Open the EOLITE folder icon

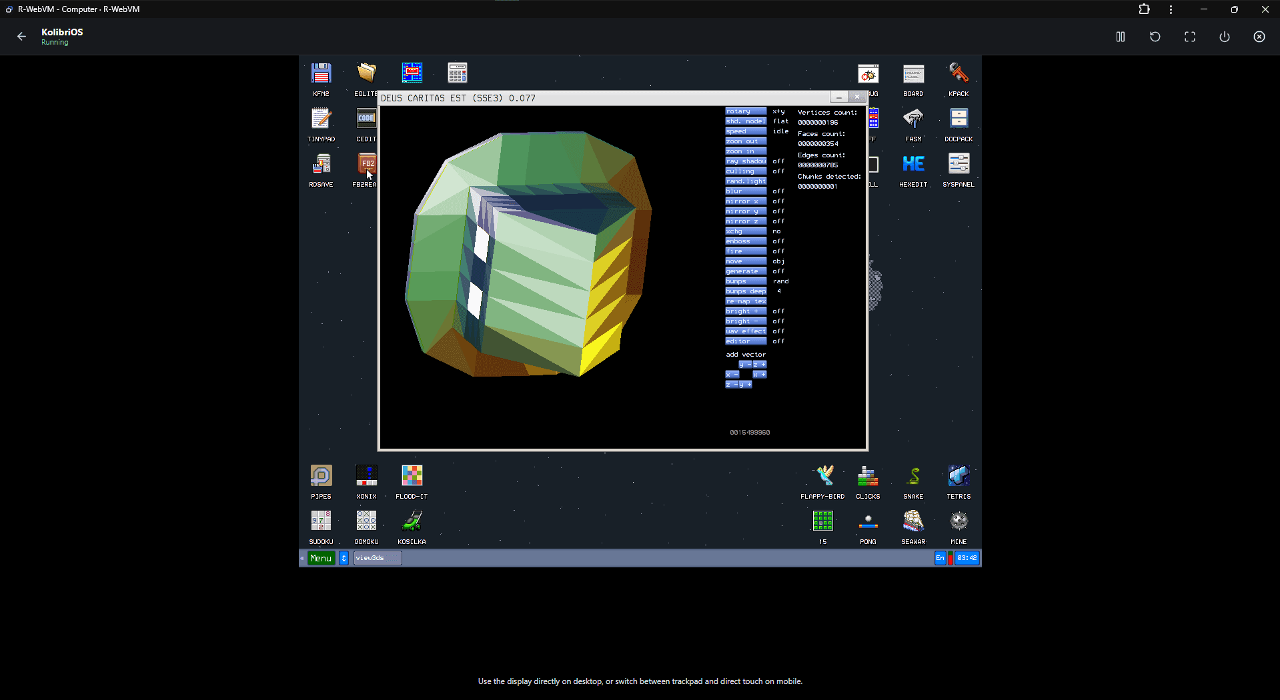pos(366,73)
